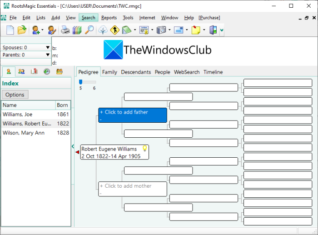The width and height of the screenshot is (318, 235).
Task: Click to add father box
Action: pos(133,115)
